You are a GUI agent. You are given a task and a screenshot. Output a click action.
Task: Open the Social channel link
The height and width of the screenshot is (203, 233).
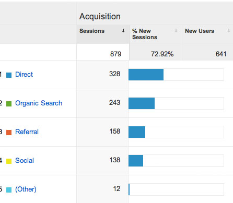click(x=25, y=161)
